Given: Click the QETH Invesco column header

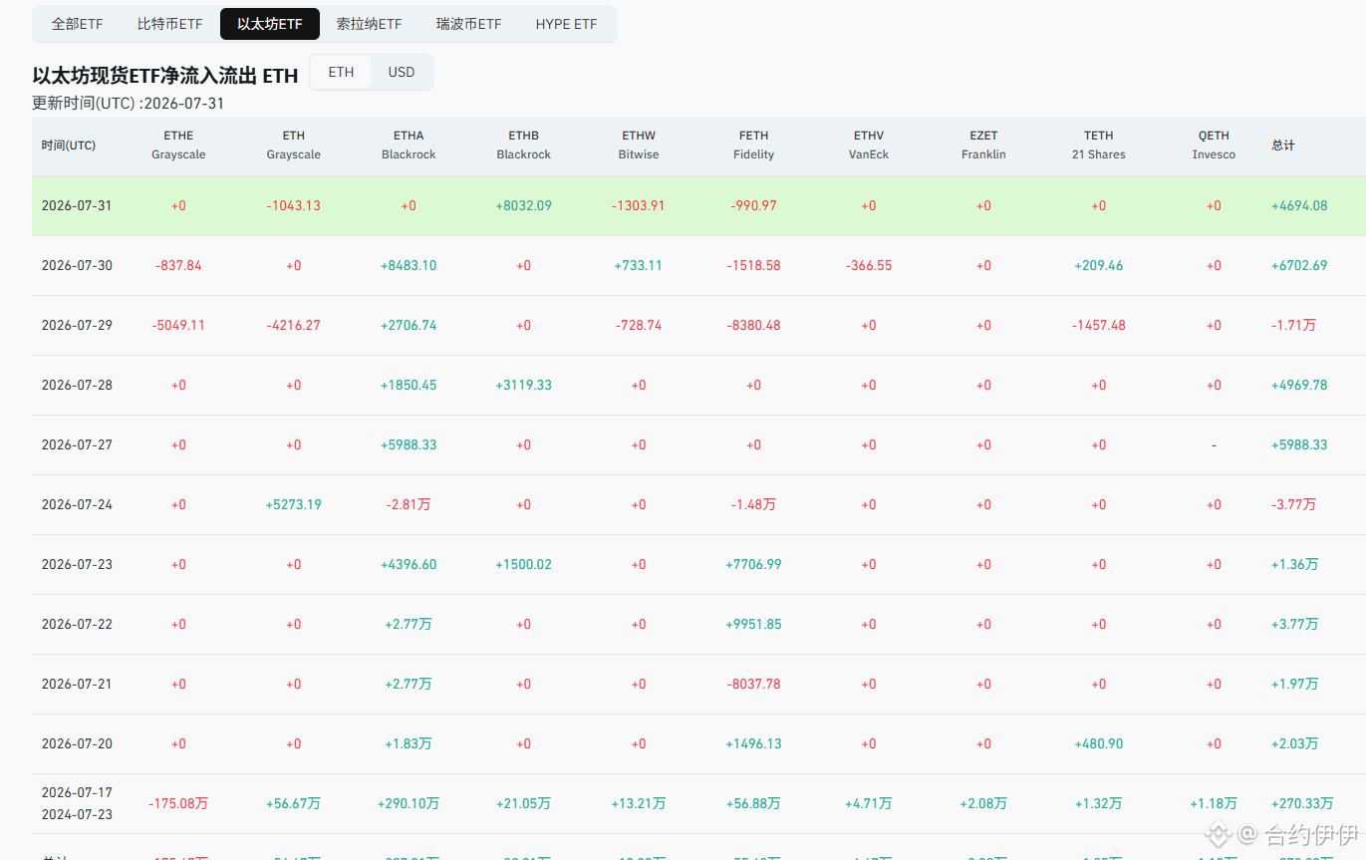Looking at the screenshot, I should pos(1214,145).
